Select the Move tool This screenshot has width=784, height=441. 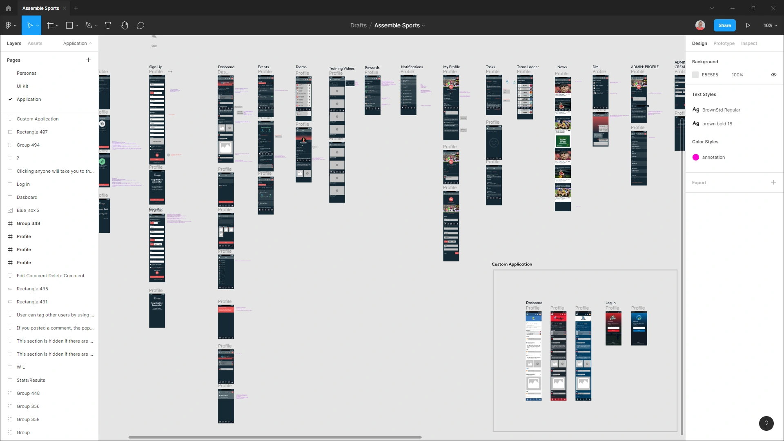click(x=29, y=25)
